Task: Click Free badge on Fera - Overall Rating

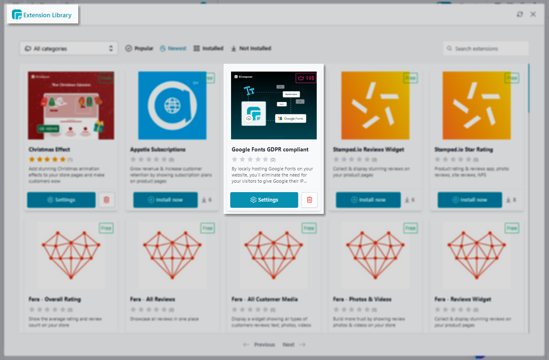Action: pos(106,228)
